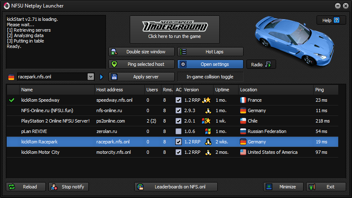Click the floppy disk icon on Apply server
352x198 pixels.
click(x=114, y=77)
